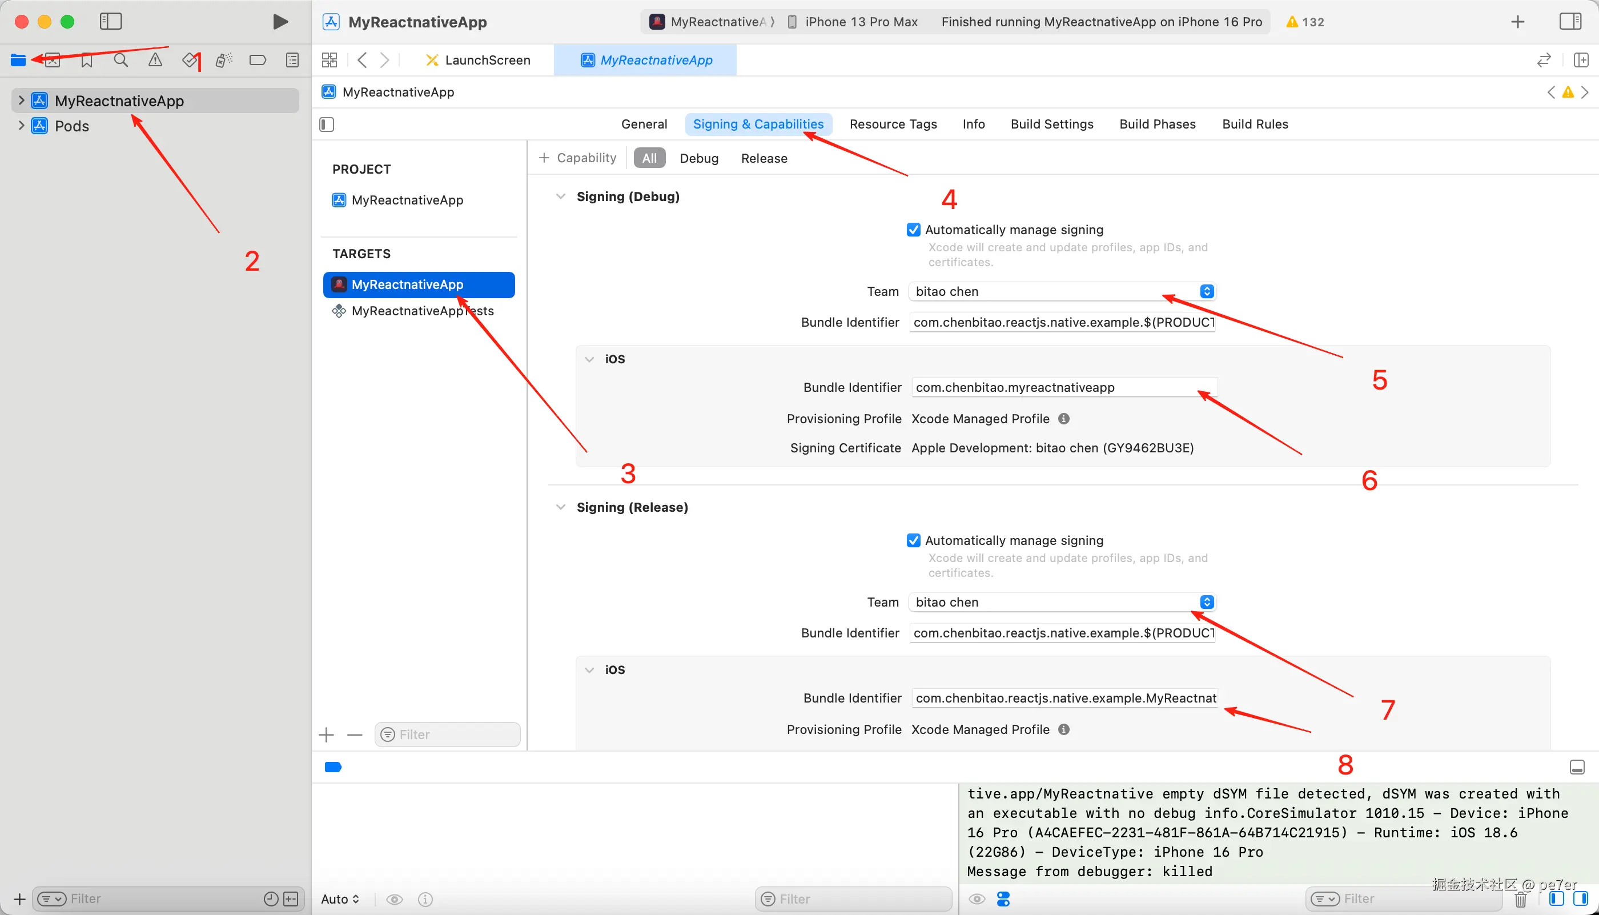The width and height of the screenshot is (1599, 915).
Task: Expand the Pods project tree item
Action: [x=21, y=126]
